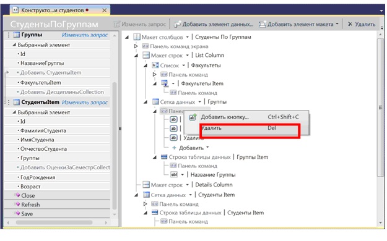Select the ФакультетыItem field
The image size is (387, 241).
pyautogui.click(x=41, y=83)
